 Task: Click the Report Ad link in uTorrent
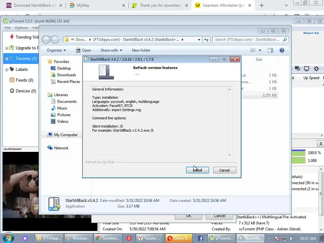[x=311, y=33]
